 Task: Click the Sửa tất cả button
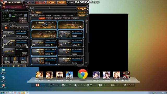82,13
